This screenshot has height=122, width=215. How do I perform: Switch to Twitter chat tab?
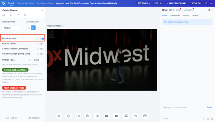click(195, 16)
